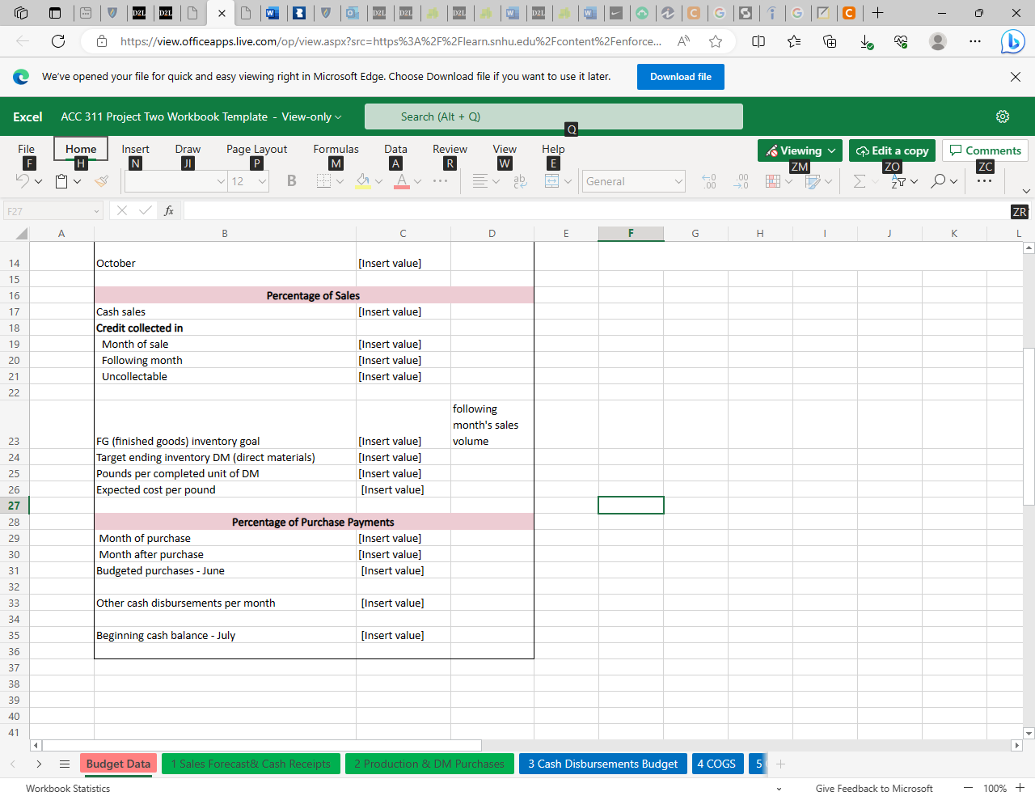Screen dimensions: 1035x796
Task: Open a new browser tab plus button
Action: [877, 13]
